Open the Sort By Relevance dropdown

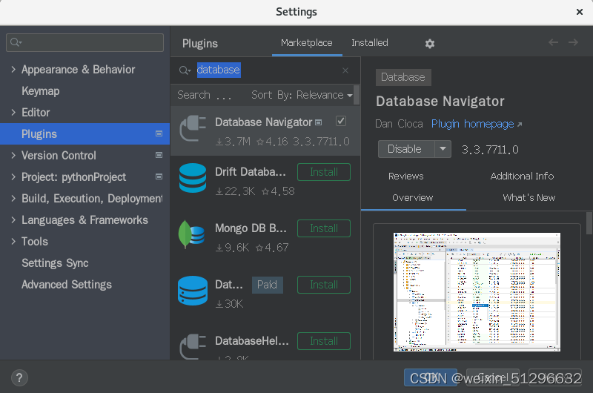[302, 95]
